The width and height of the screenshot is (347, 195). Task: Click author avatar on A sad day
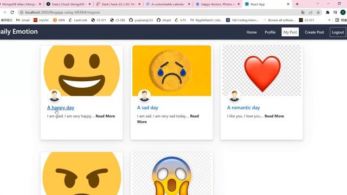point(144,96)
